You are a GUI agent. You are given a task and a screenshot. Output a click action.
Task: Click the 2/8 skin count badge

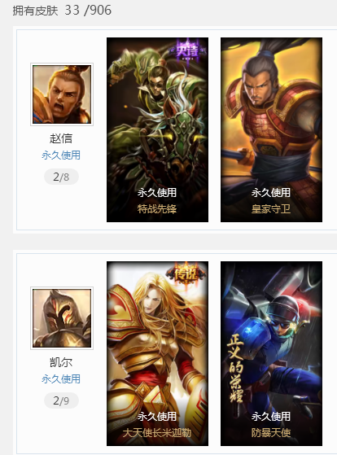tap(61, 177)
